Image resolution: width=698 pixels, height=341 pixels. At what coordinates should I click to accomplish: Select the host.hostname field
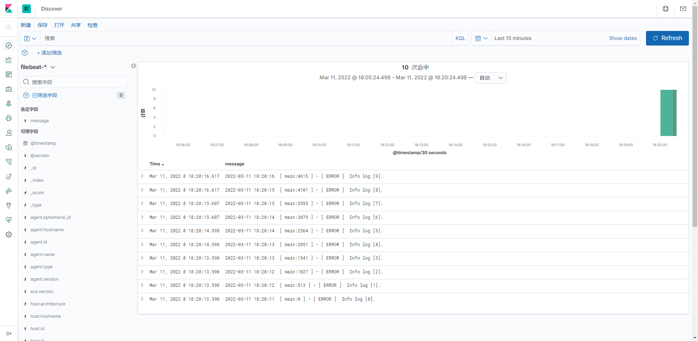coord(46,316)
